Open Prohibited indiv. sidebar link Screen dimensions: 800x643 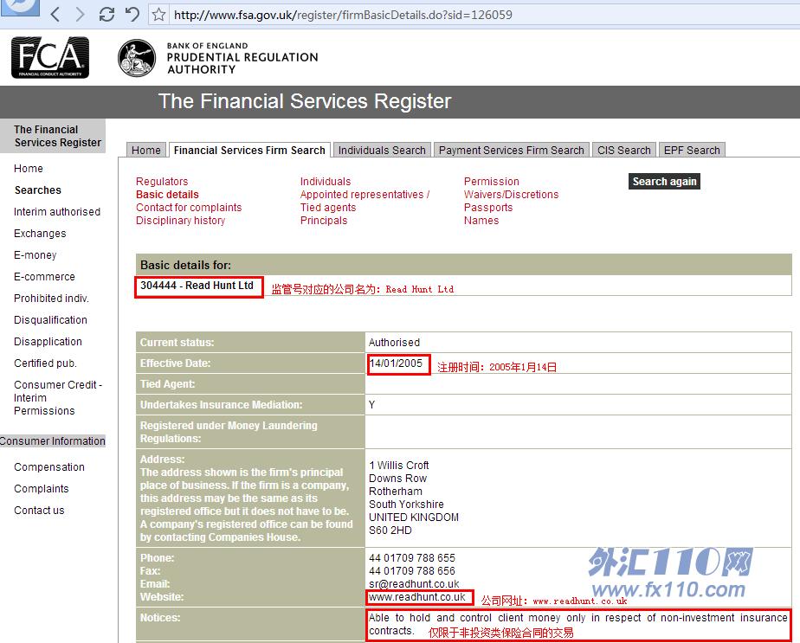pyautogui.click(x=52, y=299)
